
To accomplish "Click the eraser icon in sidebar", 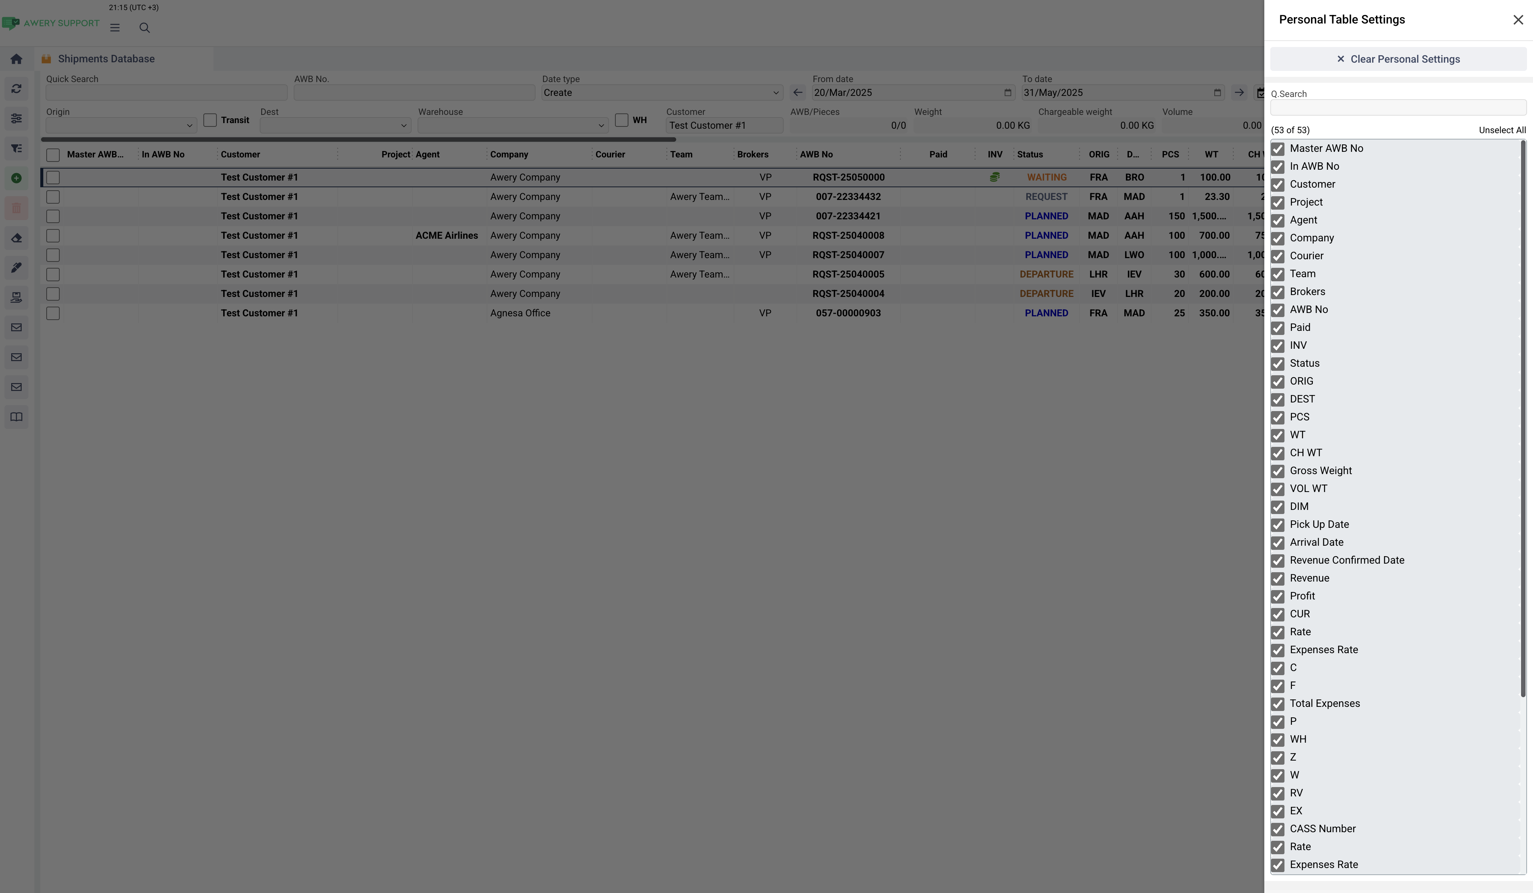I will [x=16, y=238].
